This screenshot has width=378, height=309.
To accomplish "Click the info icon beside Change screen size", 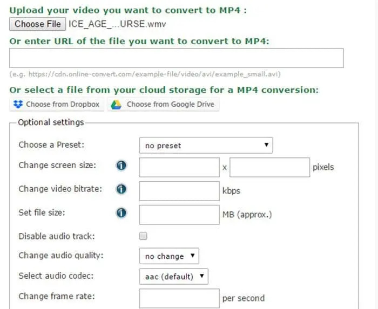I will (x=122, y=166).
